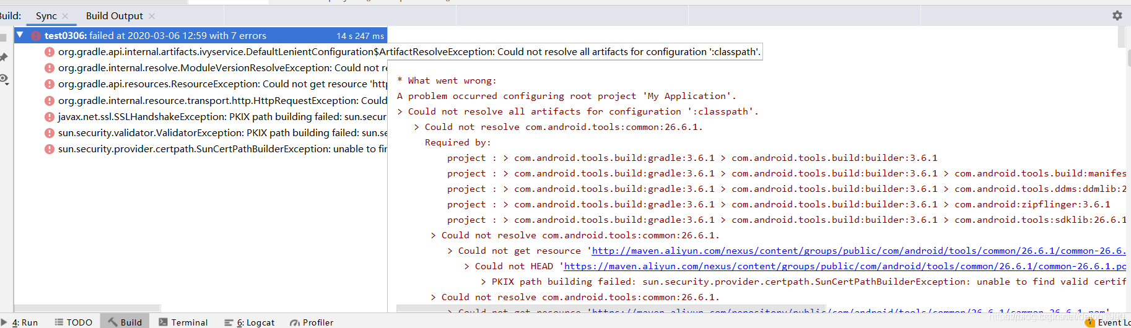Viewport: 1131px width, 328px height.
Task: Open the Profiler tool window
Action: 312,322
